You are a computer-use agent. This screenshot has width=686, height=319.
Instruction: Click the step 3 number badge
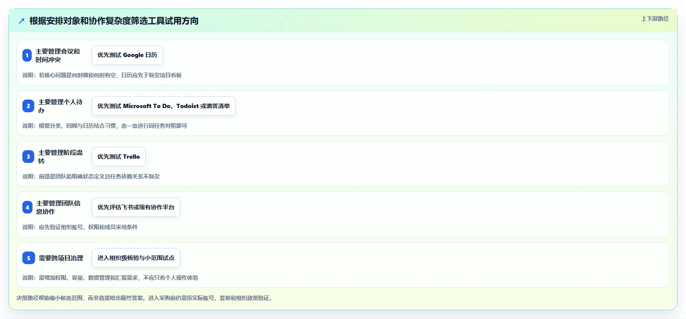click(x=28, y=157)
